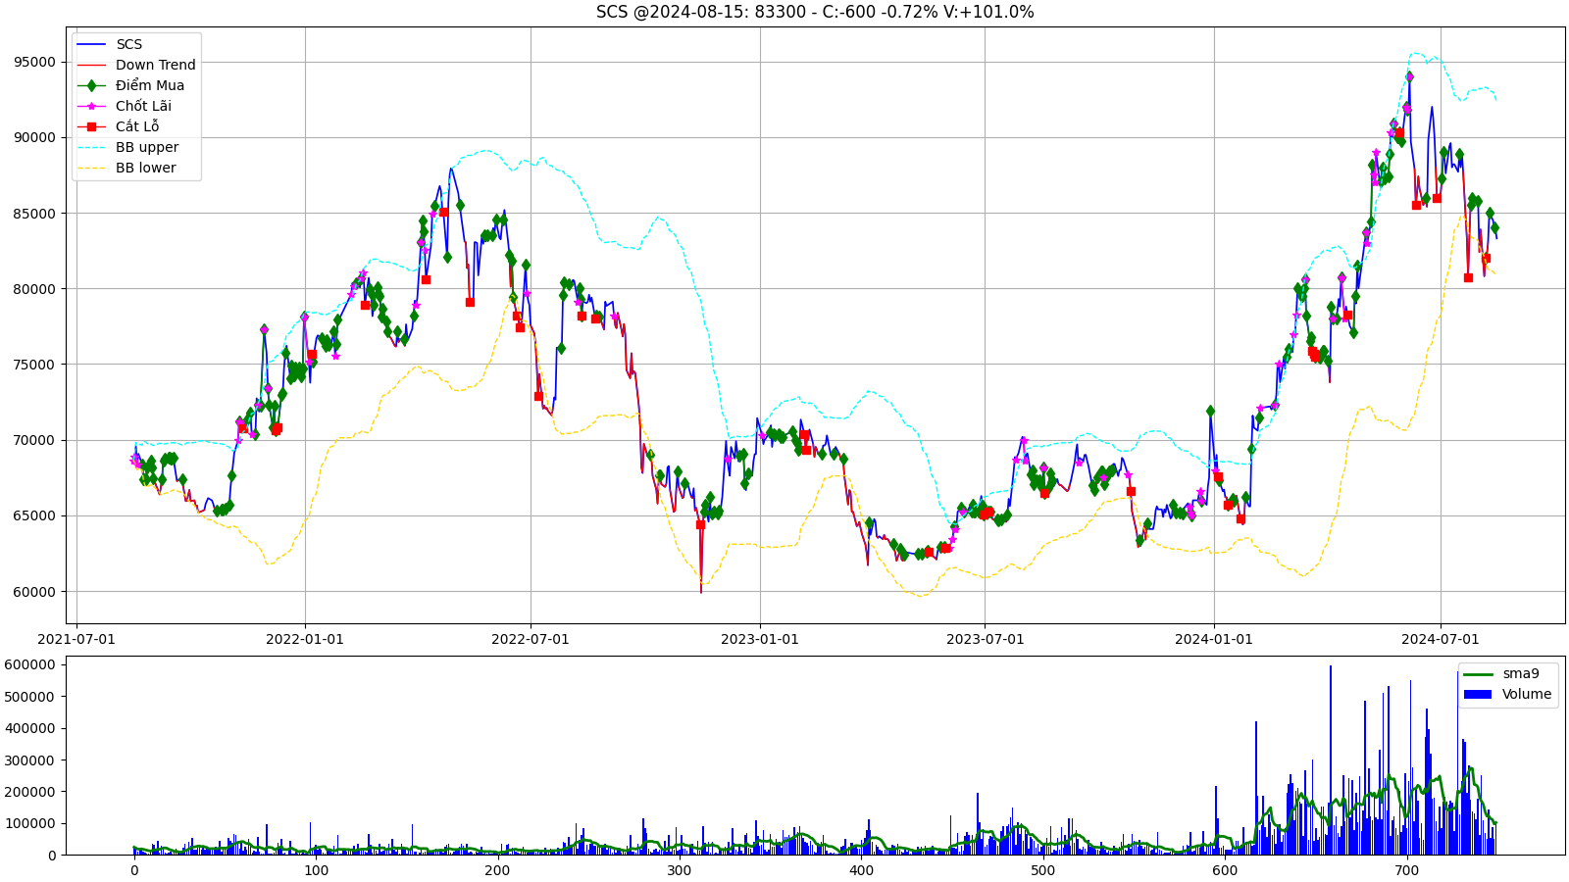Click the 80000 price axis label

coord(35,288)
